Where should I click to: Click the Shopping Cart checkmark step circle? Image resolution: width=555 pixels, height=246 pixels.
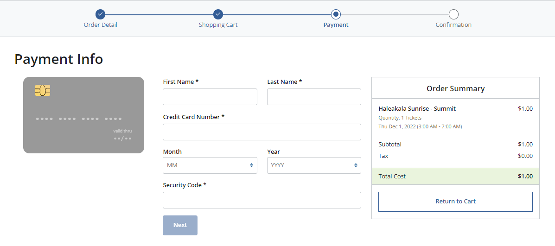[x=218, y=14]
